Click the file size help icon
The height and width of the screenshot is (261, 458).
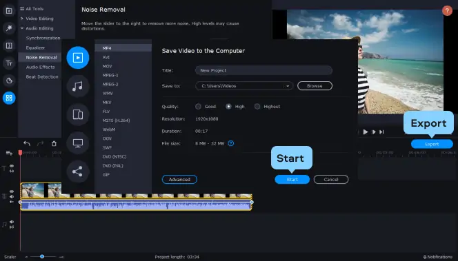231,143
